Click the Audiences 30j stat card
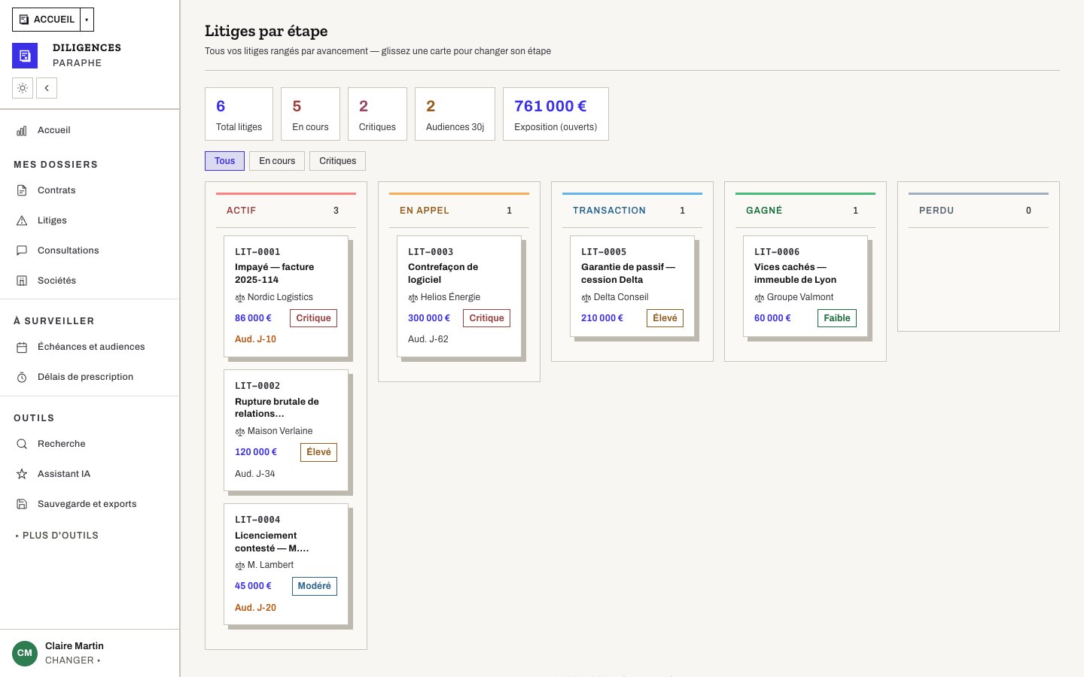The width and height of the screenshot is (1084, 677). 455,114
